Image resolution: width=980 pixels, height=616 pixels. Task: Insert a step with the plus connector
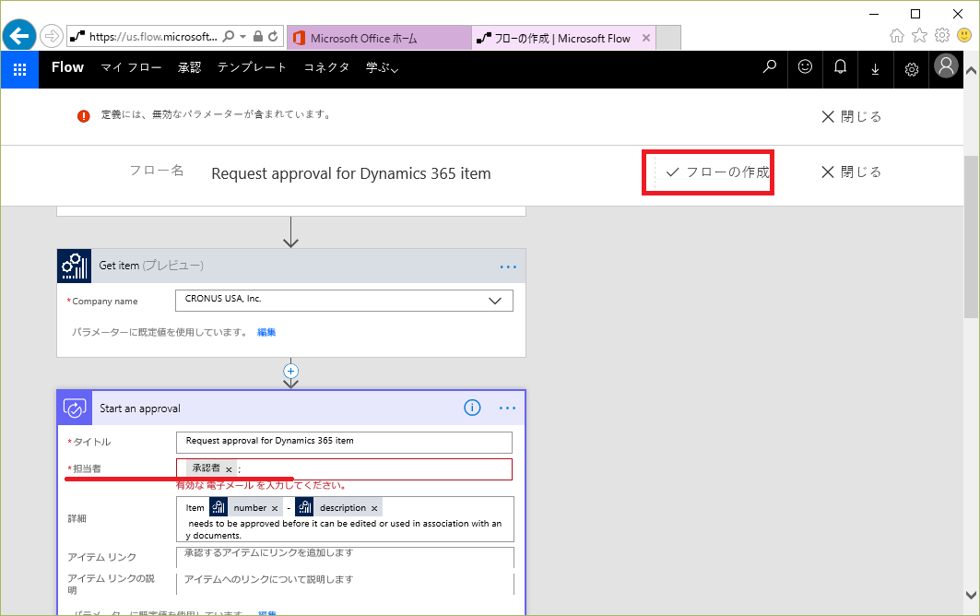(290, 371)
